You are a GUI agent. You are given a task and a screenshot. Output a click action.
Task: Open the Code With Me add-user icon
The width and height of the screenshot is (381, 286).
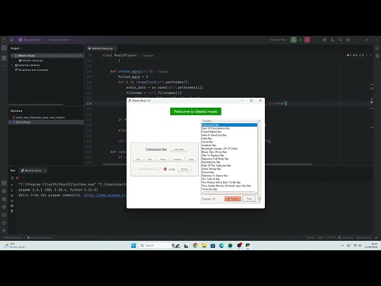click(x=332, y=40)
